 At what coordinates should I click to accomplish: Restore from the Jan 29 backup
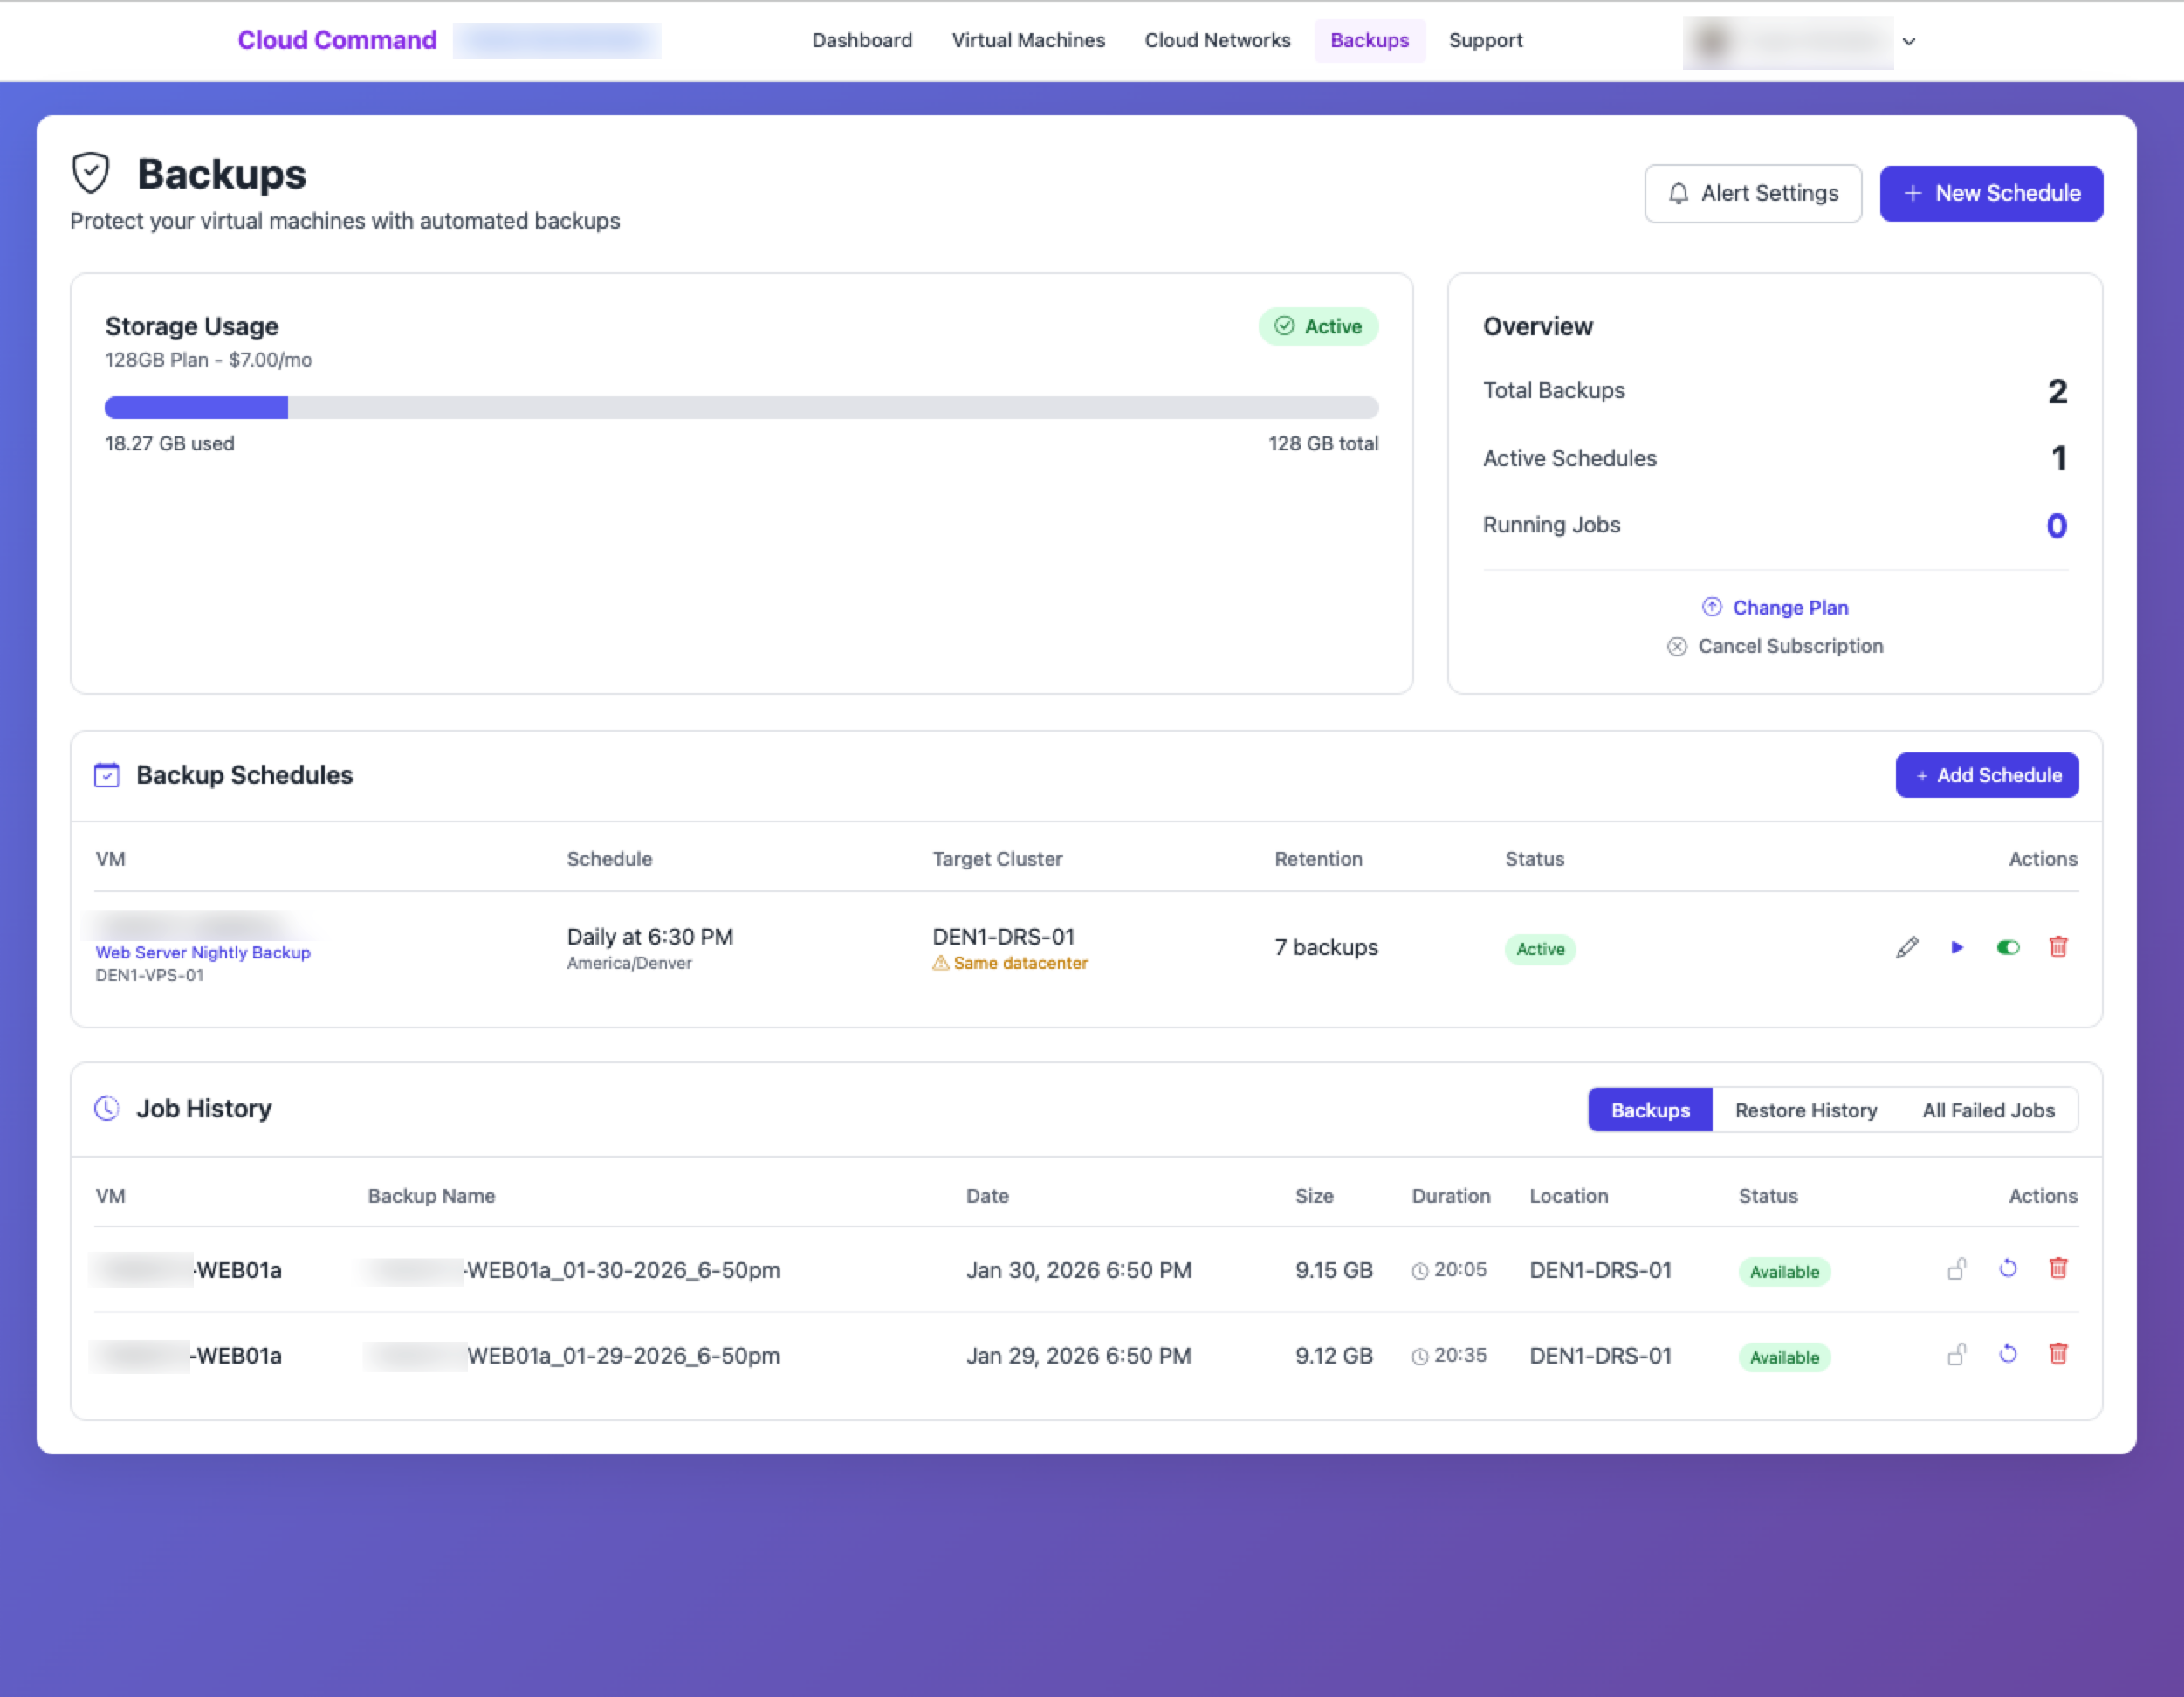click(x=2008, y=1354)
